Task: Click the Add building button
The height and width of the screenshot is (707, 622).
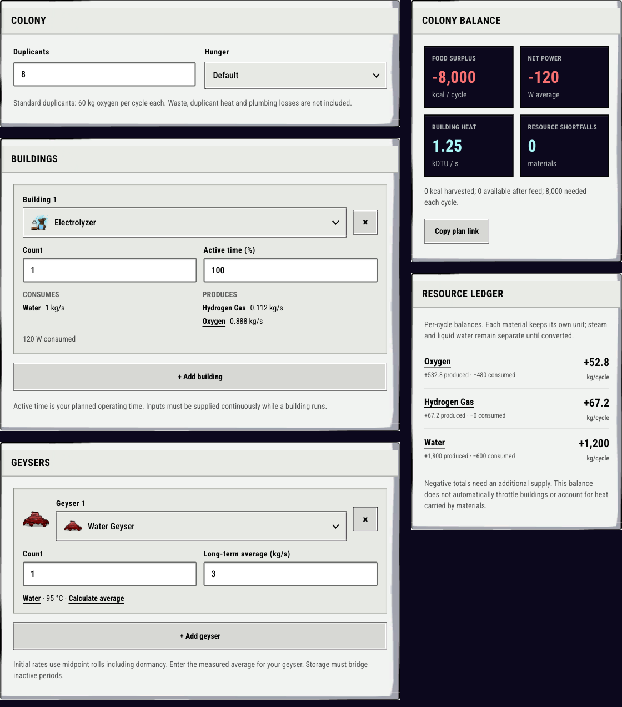Action: coord(200,377)
